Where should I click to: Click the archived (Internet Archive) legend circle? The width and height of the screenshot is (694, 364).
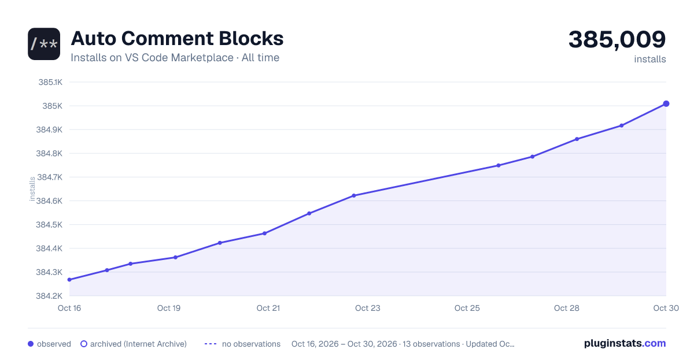(84, 344)
